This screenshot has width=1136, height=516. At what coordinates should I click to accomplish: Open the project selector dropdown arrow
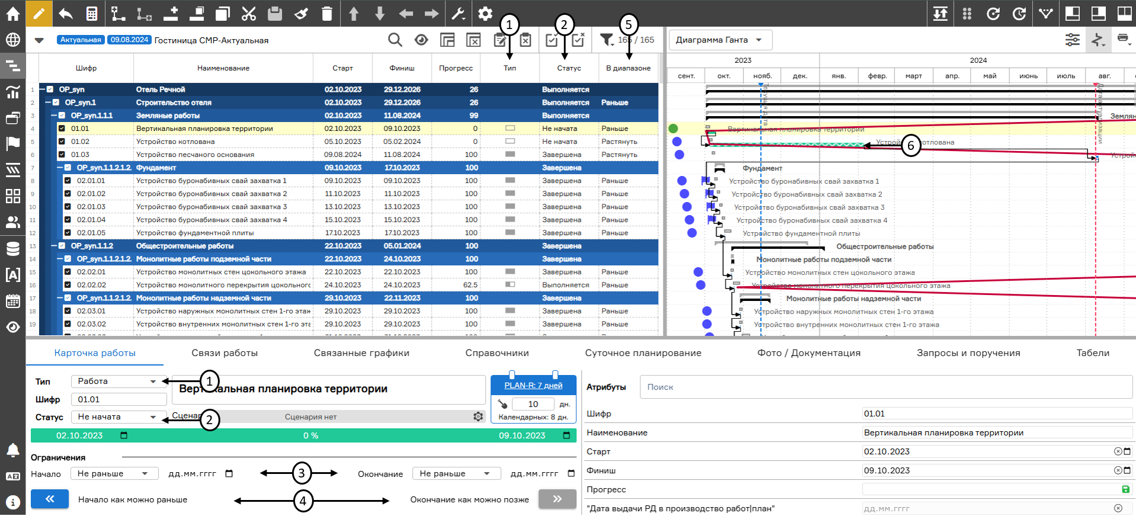pyautogui.click(x=39, y=40)
